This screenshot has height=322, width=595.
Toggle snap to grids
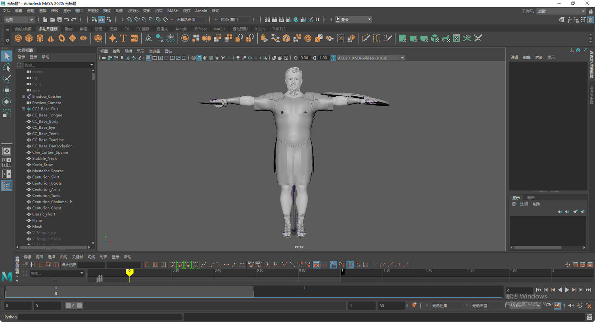130,19
